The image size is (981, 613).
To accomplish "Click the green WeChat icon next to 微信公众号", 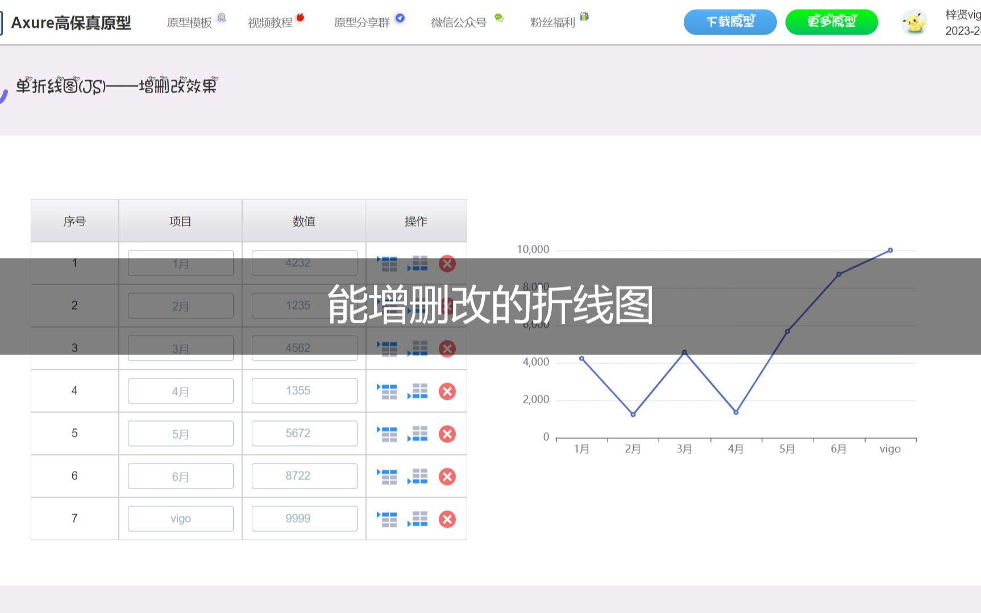I will point(498,18).
